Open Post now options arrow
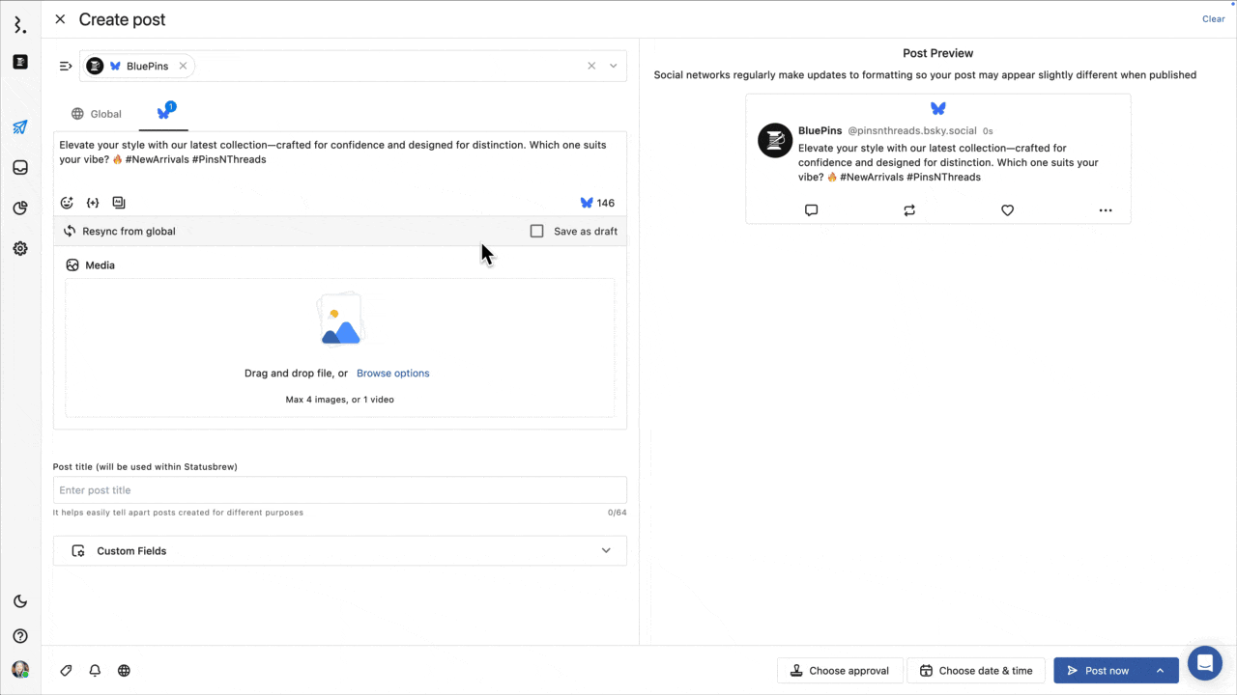Image resolution: width=1237 pixels, height=695 pixels. point(1160,671)
